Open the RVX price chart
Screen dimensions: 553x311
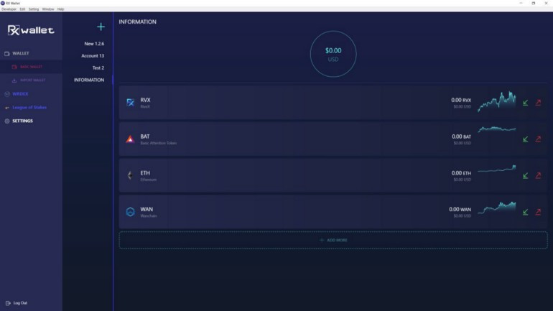pyautogui.click(x=496, y=101)
